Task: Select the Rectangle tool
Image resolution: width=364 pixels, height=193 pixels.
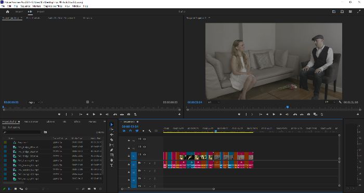Action: (x=112, y=155)
